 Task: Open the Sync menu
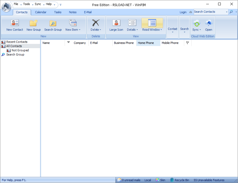(x=38, y=4)
